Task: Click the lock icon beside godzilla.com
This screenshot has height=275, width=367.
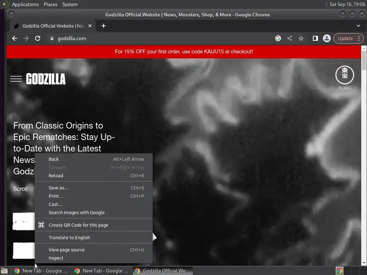Action: pos(52,38)
